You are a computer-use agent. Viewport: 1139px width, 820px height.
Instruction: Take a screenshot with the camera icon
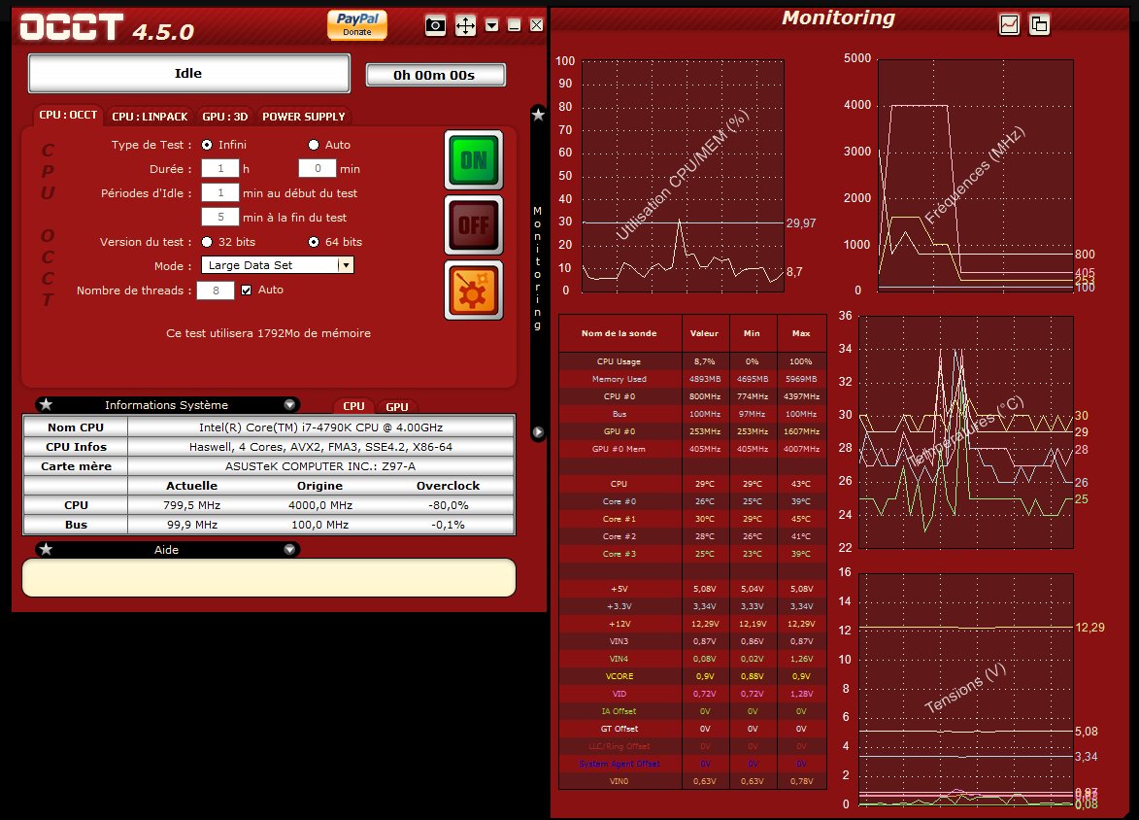(436, 26)
